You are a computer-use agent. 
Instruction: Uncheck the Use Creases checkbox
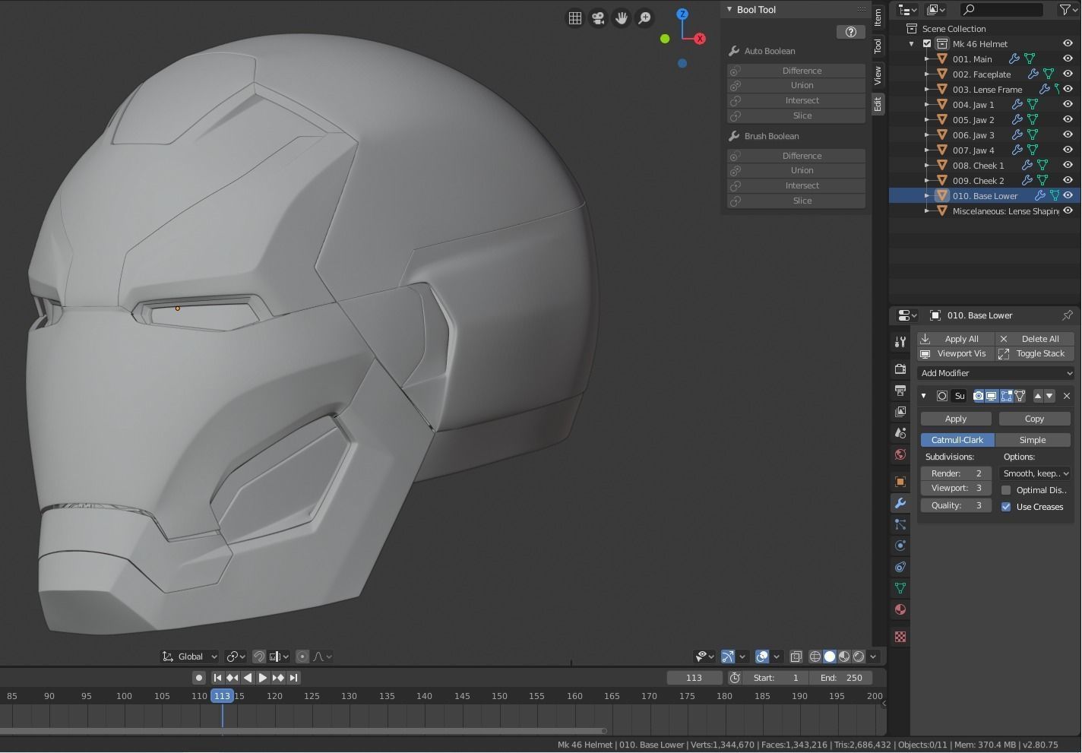[x=1006, y=507]
